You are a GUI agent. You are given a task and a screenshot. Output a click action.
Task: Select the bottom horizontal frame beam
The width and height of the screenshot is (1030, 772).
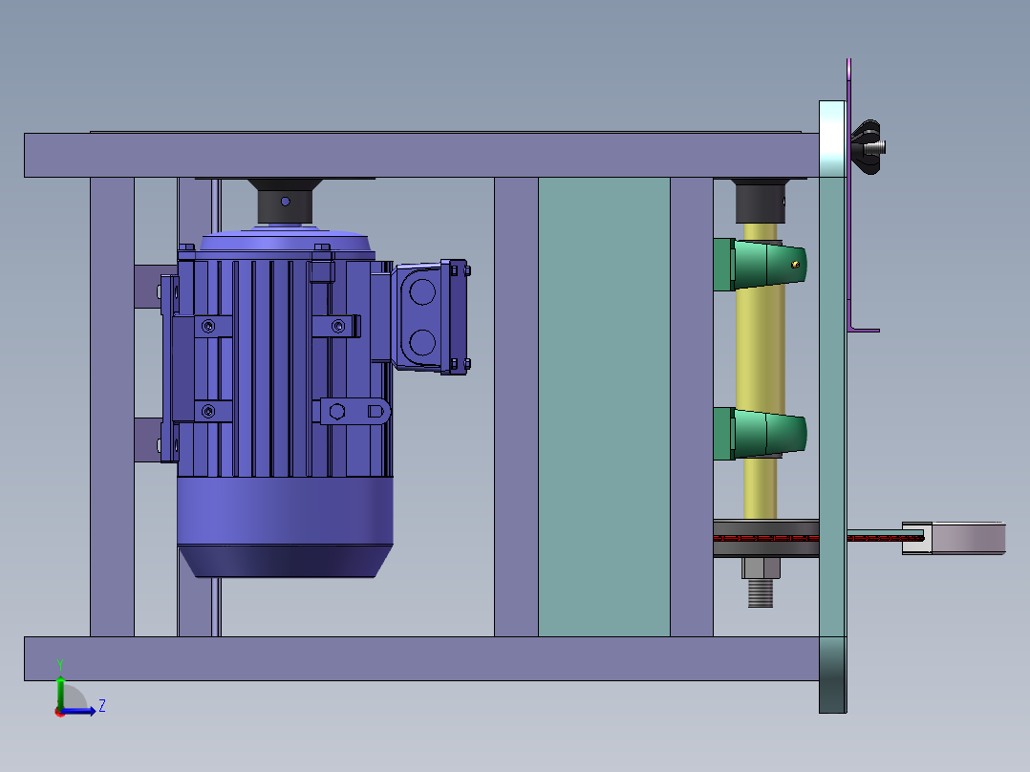(420, 658)
